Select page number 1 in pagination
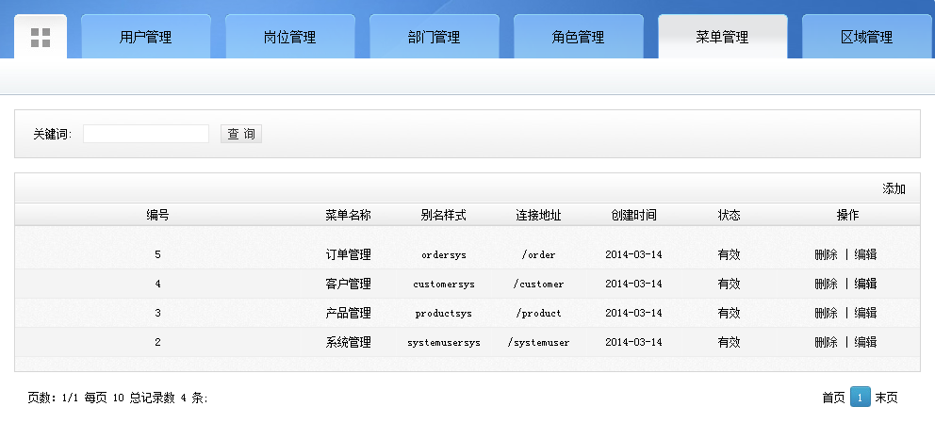The image size is (935, 439). click(860, 398)
